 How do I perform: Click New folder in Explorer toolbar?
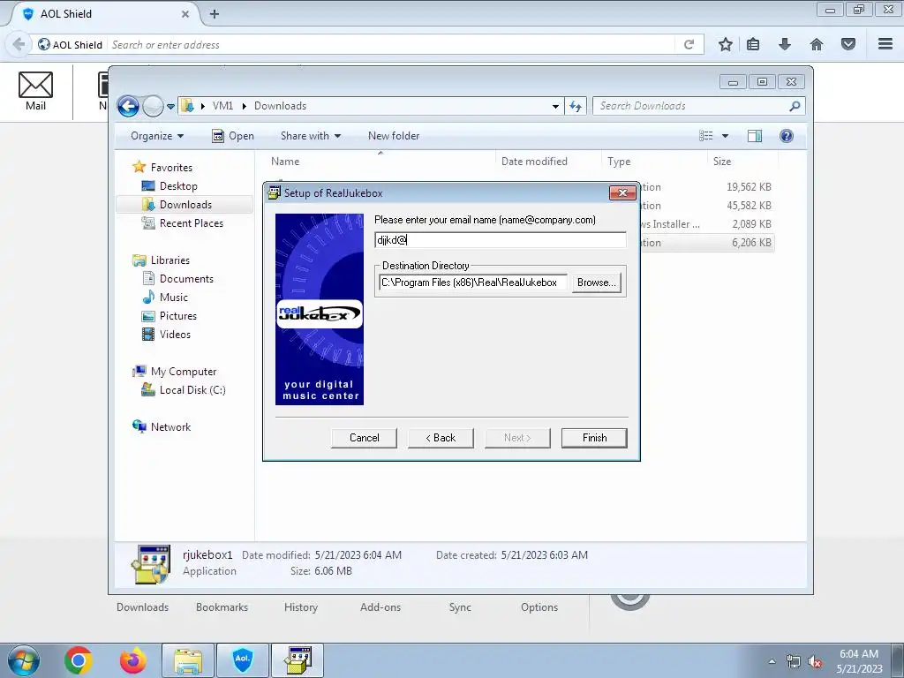[394, 136]
